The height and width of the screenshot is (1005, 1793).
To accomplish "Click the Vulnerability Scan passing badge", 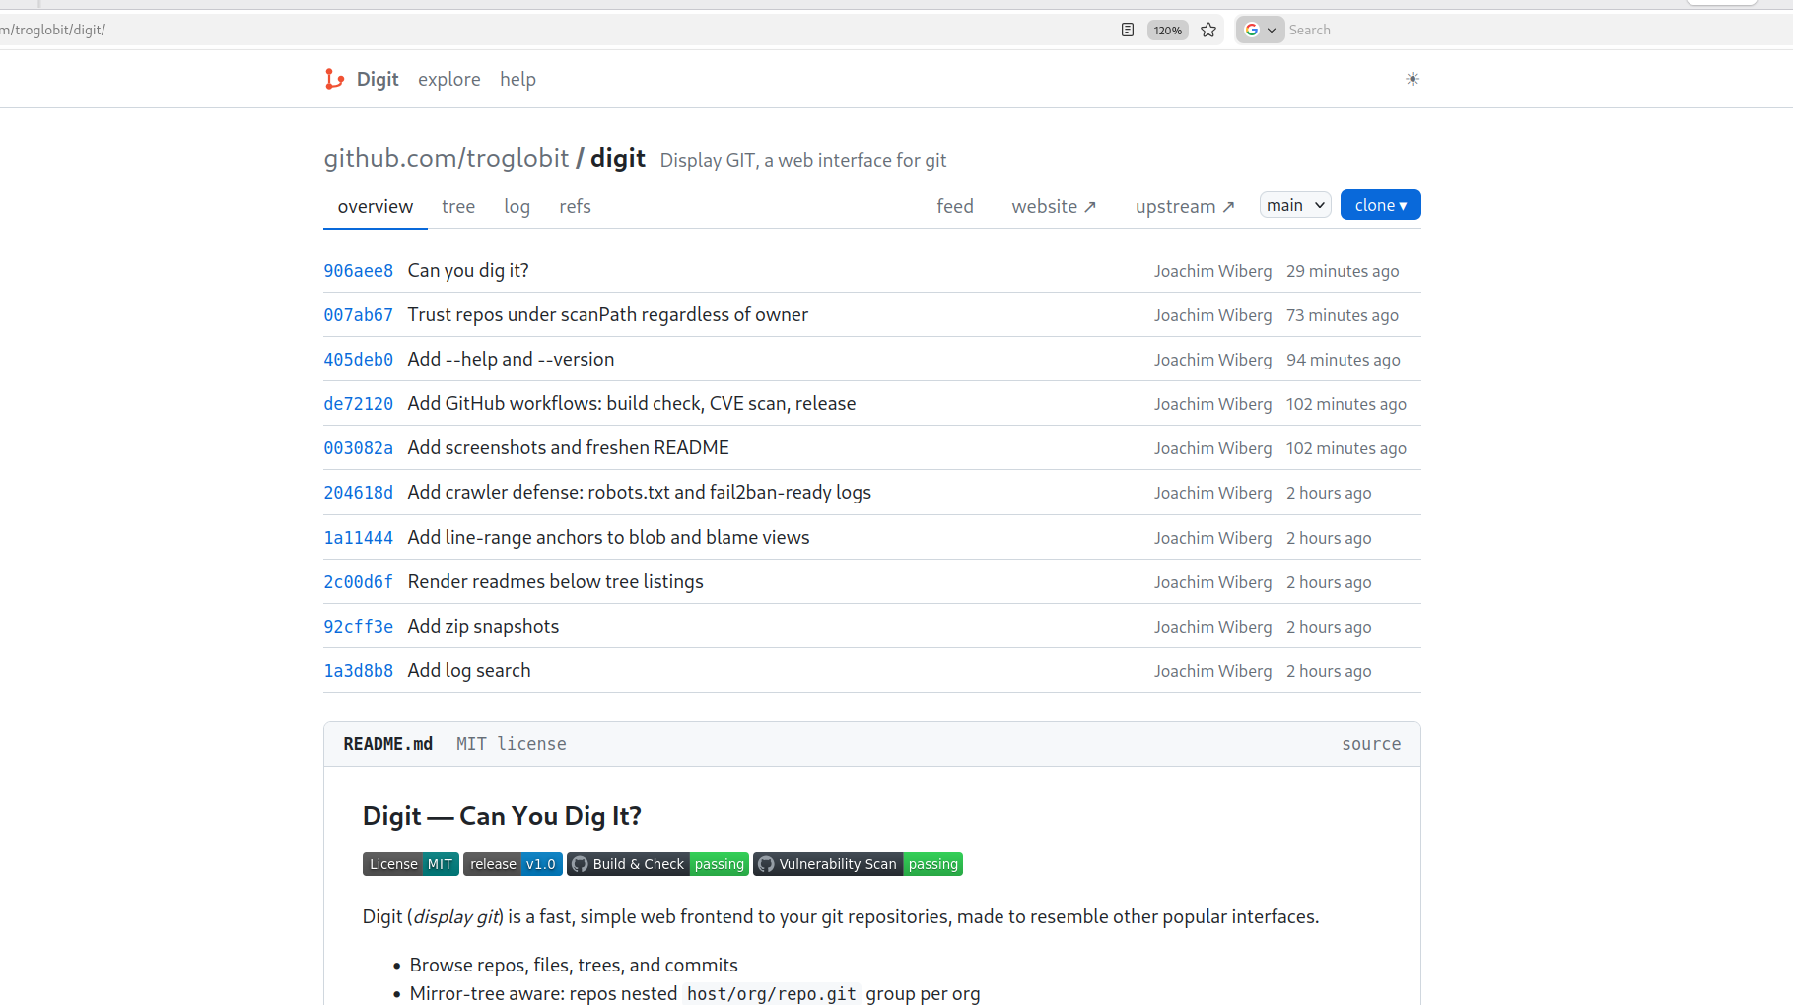I will coord(858,864).
